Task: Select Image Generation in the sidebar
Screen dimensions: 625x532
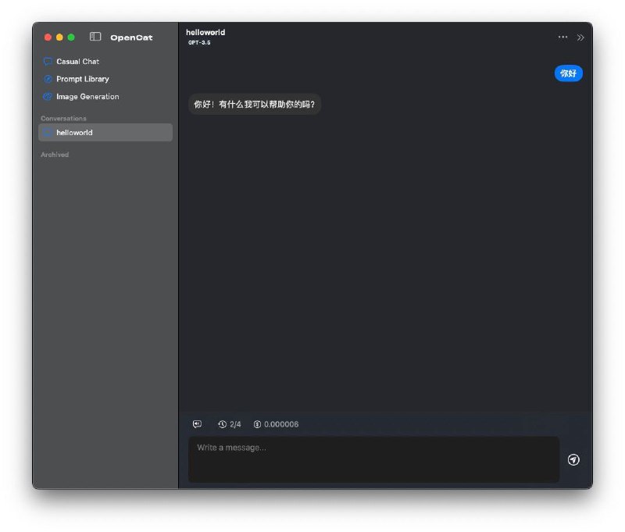Action: (86, 96)
